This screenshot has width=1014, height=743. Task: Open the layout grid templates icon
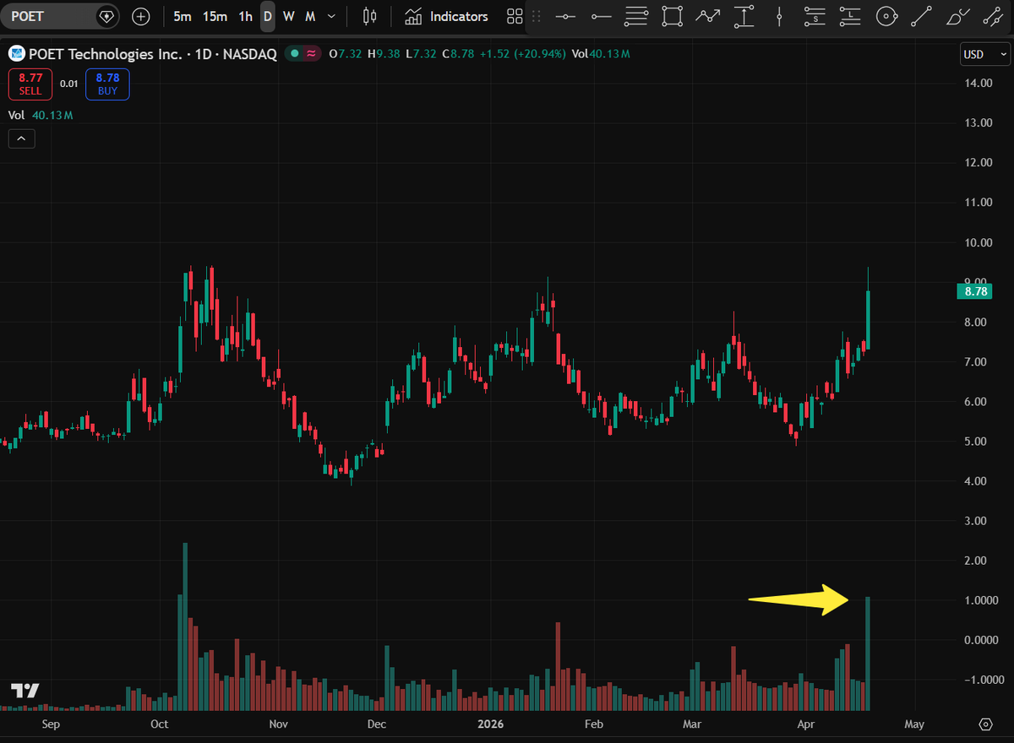tap(515, 16)
